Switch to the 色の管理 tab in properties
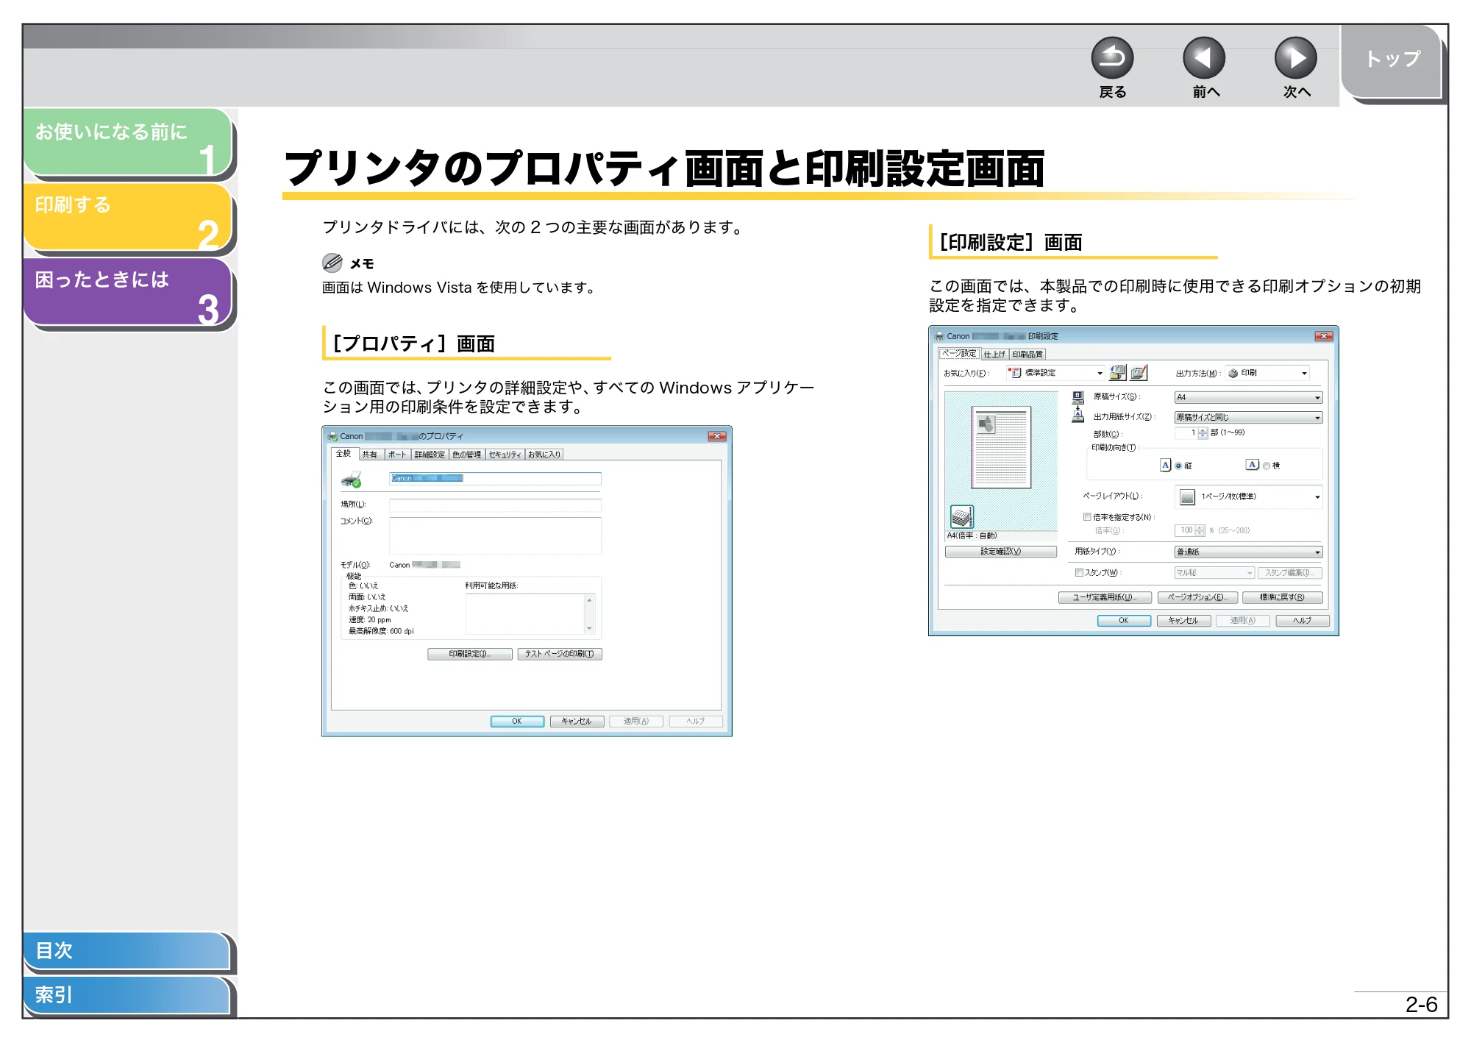The width and height of the screenshot is (1471, 1040). [466, 455]
